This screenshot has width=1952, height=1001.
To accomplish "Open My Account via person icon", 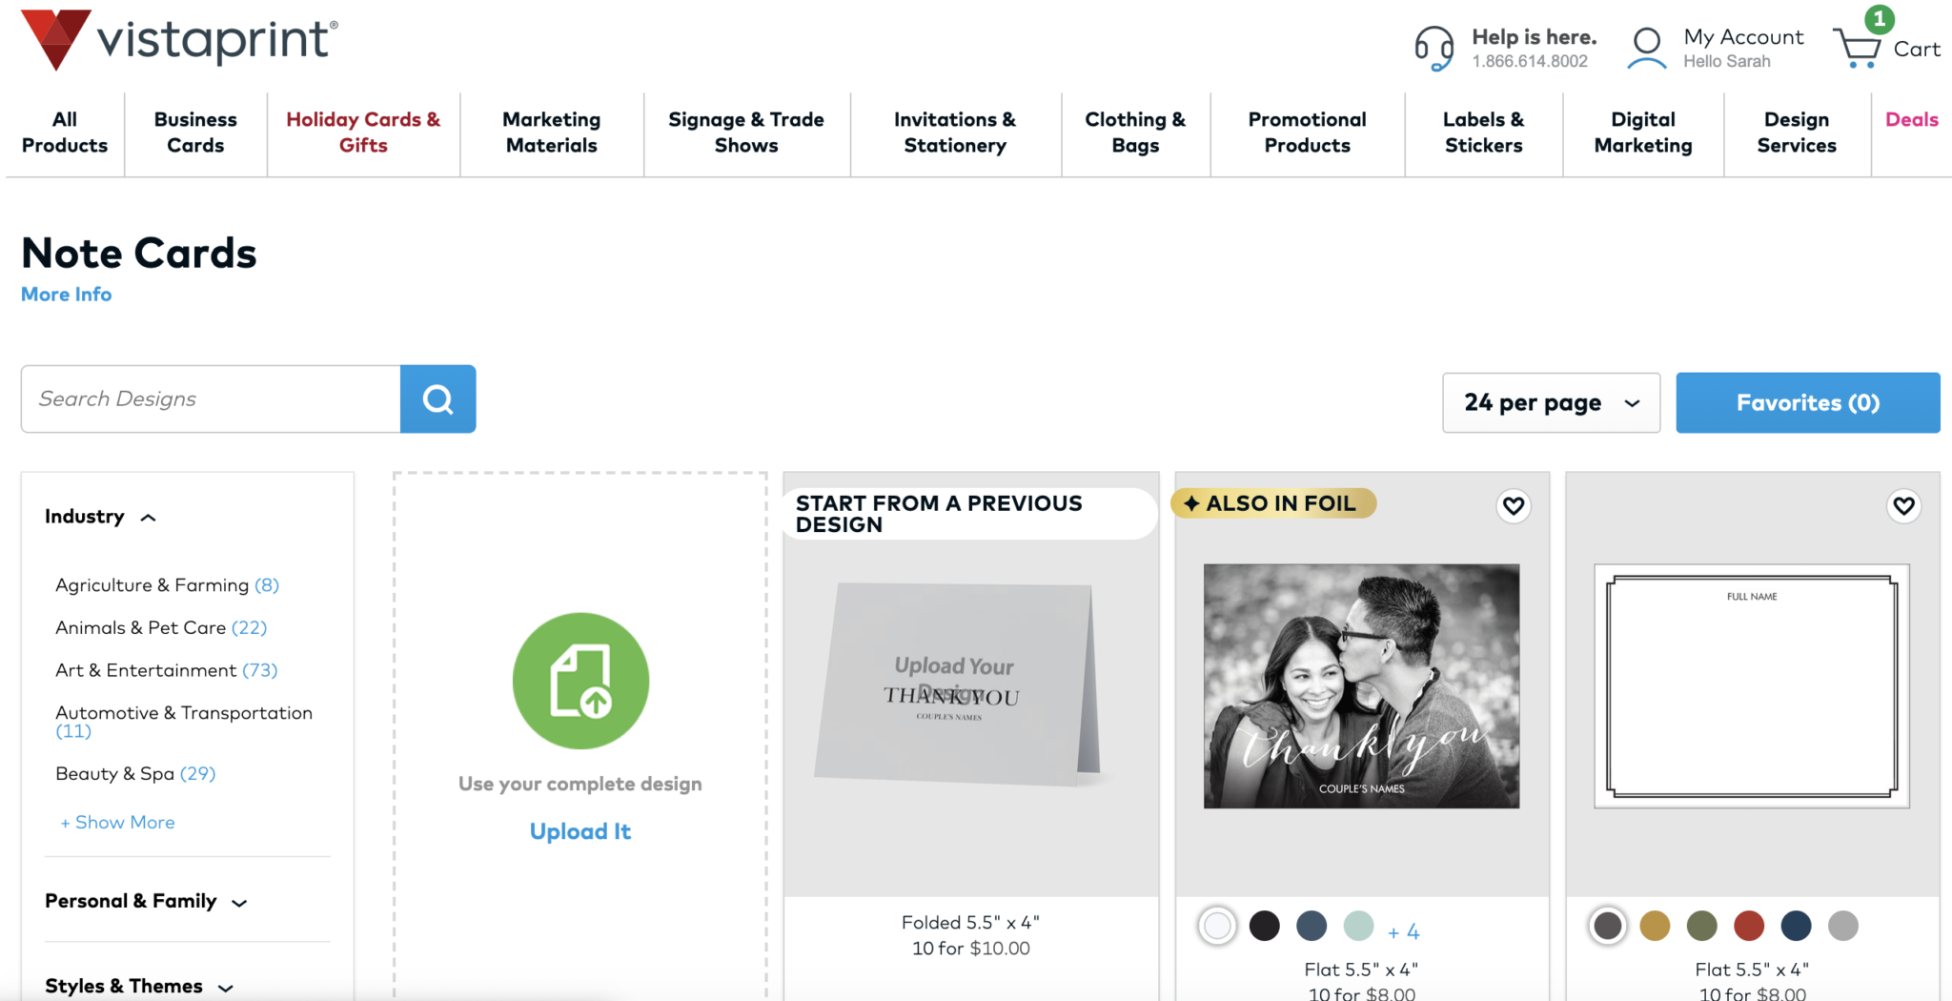I will click(x=1646, y=48).
